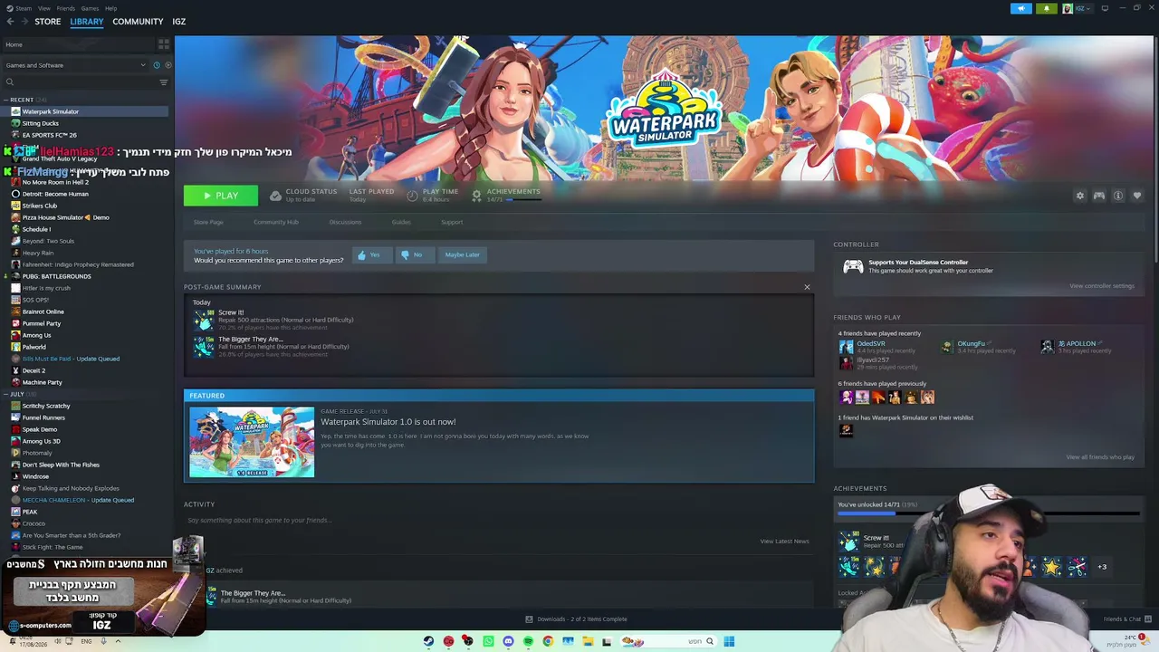Open the Achievements trophy icon

point(476,195)
